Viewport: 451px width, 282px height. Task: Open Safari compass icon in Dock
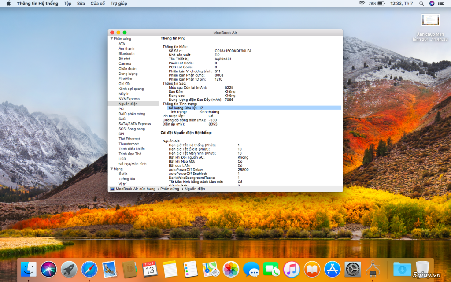(x=89, y=269)
